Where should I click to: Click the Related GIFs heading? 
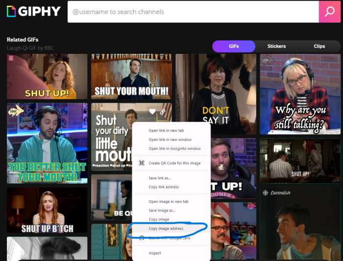(23, 40)
